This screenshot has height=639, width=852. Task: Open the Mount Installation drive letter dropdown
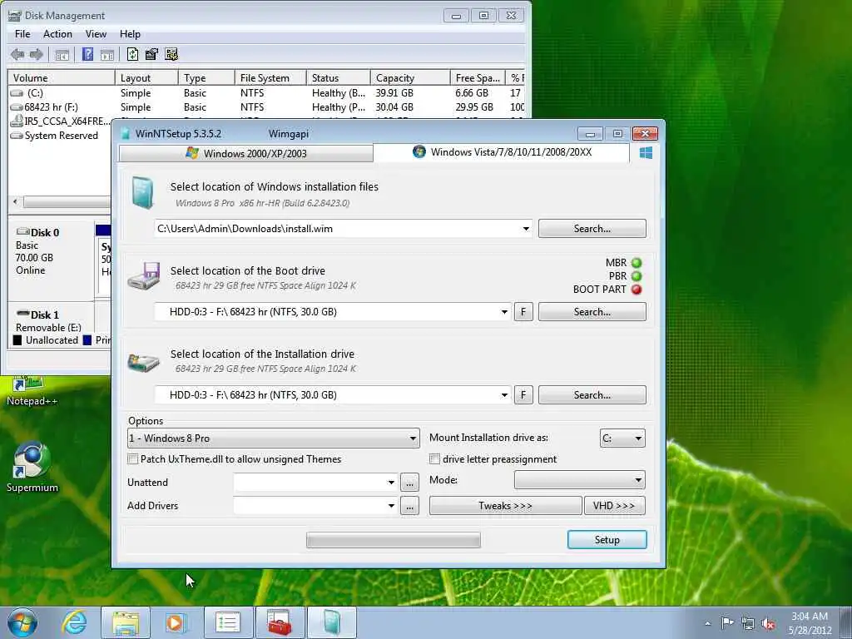[x=622, y=438]
